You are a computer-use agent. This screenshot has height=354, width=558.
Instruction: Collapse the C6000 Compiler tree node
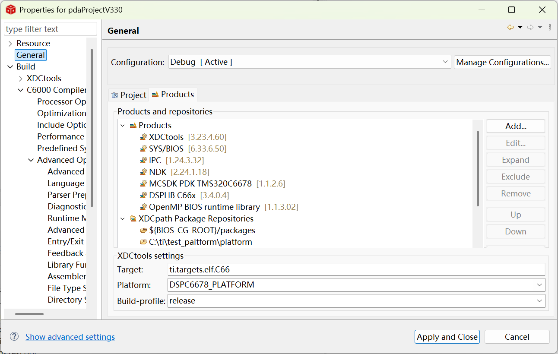[21, 90]
